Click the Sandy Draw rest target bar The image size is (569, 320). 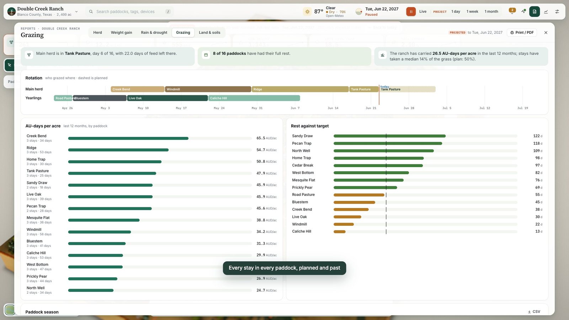pyautogui.click(x=389, y=136)
